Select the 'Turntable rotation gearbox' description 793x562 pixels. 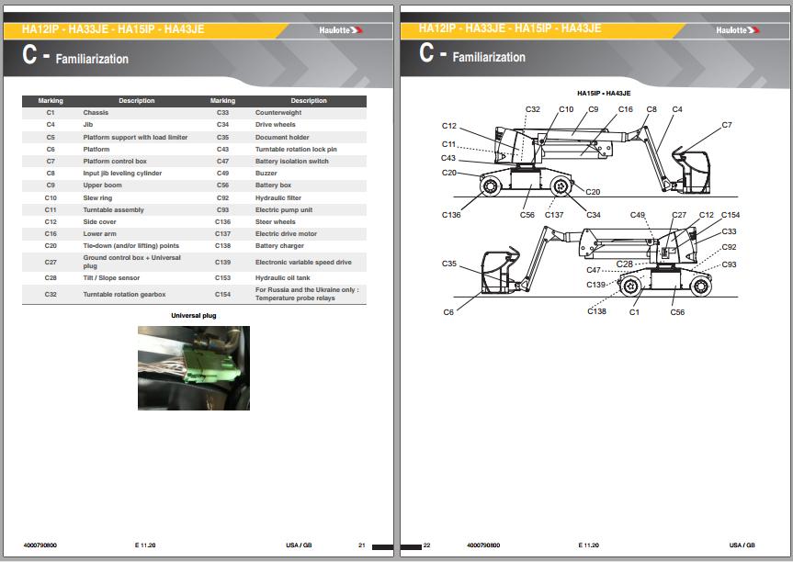pyautogui.click(x=124, y=294)
